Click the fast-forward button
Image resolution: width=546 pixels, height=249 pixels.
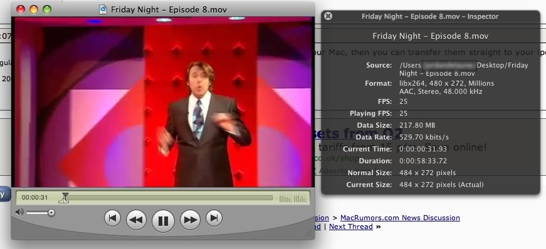(x=190, y=220)
